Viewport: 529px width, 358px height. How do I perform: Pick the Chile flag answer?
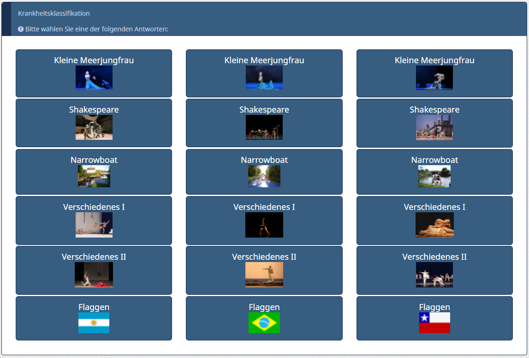[434, 322]
